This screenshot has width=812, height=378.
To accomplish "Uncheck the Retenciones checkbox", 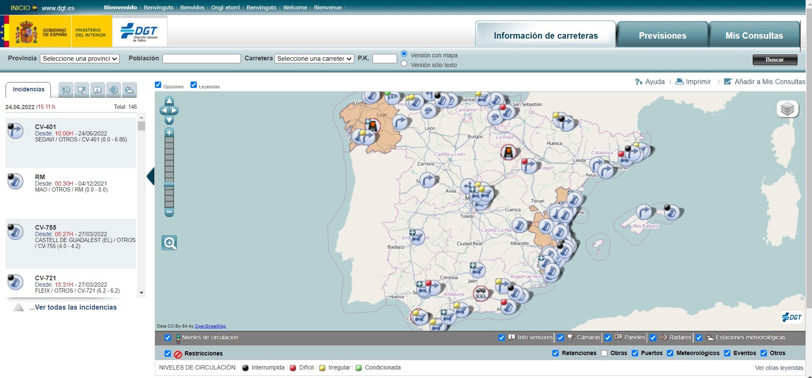I will 555,353.
